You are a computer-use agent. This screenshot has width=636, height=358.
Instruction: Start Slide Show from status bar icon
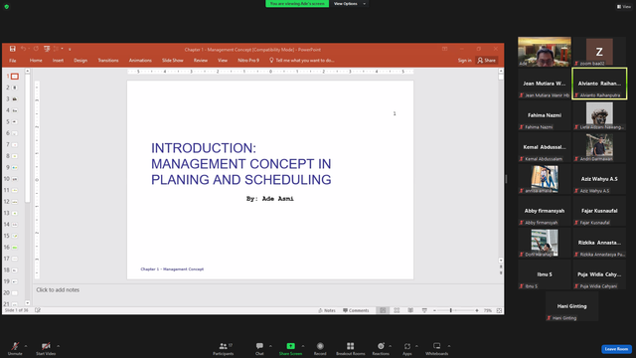tap(424, 310)
